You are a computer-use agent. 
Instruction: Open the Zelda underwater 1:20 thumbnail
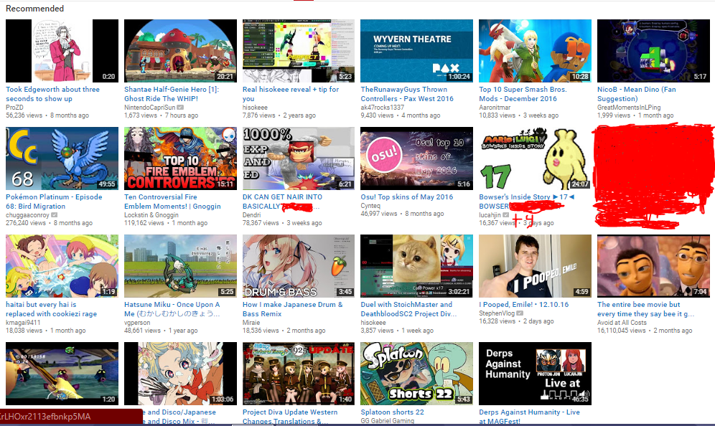coord(62,374)
